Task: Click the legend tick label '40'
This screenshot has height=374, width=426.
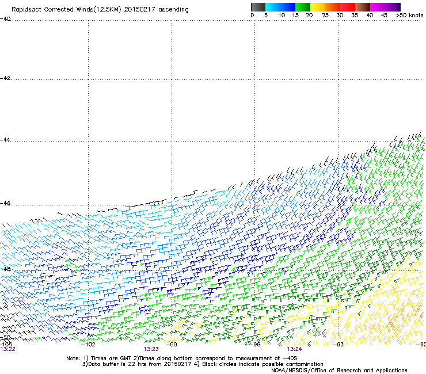Action: [x=370, y=16]
